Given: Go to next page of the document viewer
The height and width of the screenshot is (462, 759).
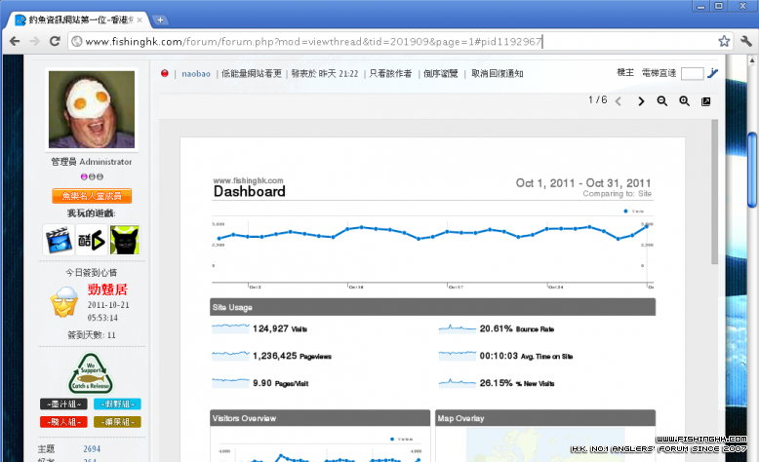Looking at the screenshot, I should [x=641, y=101].
